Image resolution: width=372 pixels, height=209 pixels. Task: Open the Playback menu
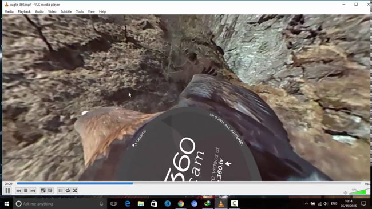24,11
